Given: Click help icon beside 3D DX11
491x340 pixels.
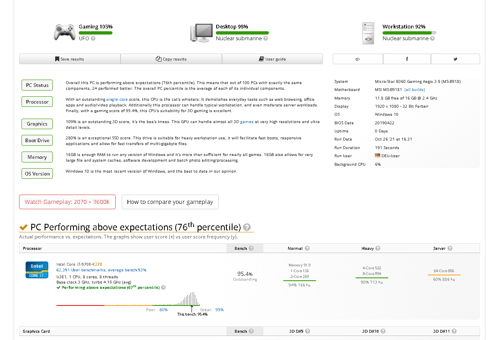Looking at the screenshot, I should click(x=454, y=331).
